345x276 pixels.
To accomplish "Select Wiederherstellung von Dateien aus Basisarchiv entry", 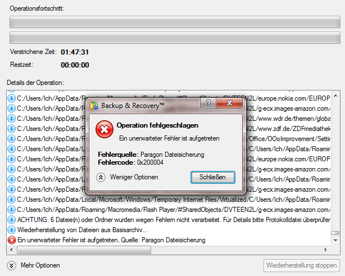I will pos(169,230).
